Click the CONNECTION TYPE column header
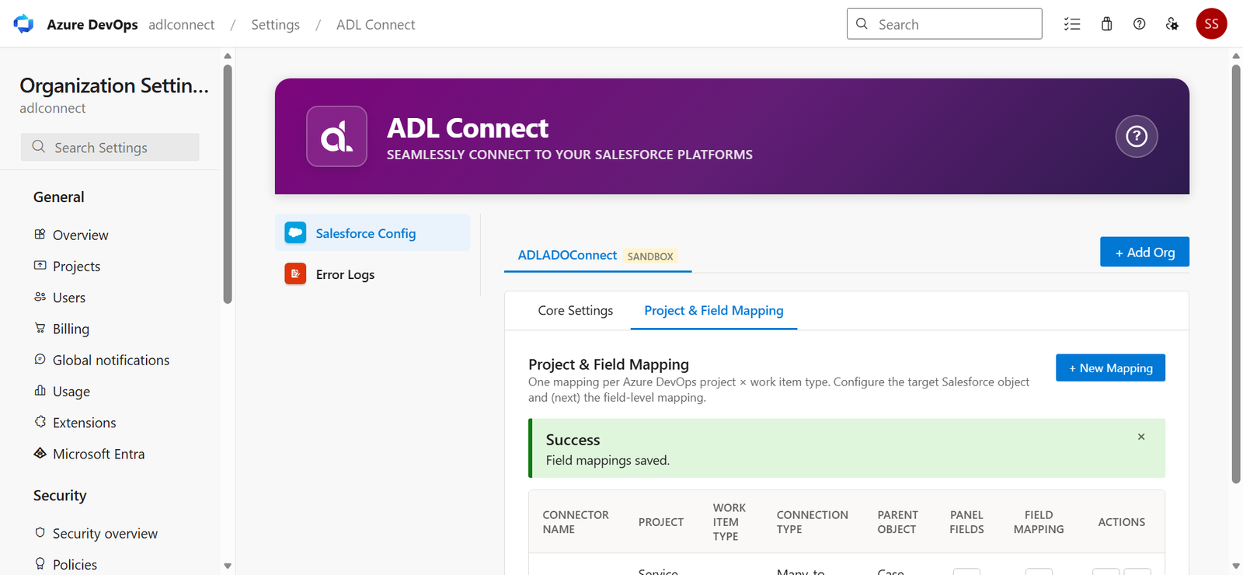This screenshot has width=1243, height=575. (x=812, y=521)
